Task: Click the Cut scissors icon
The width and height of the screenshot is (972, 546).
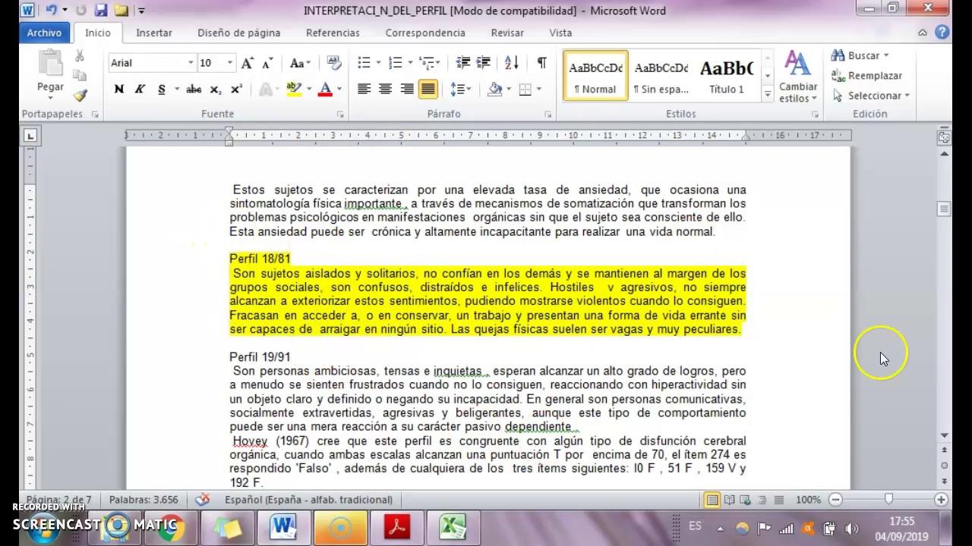Action: (x=80, y=57)
